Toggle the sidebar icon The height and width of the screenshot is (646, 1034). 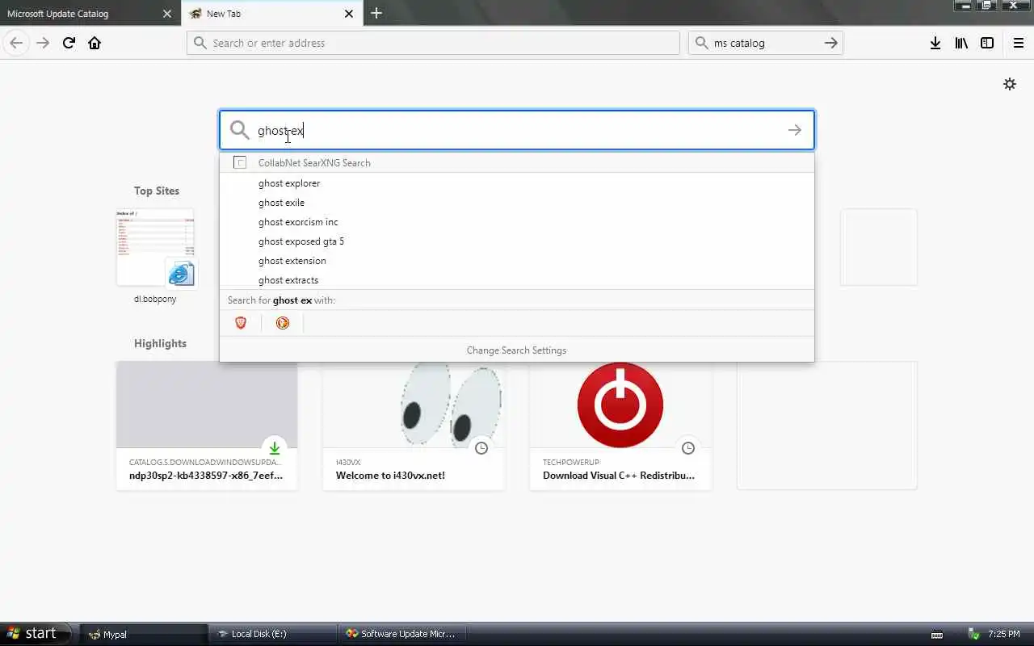click(987, 43)
